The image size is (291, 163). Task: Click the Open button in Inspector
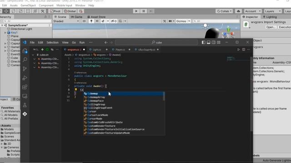(x=271, y=27)
